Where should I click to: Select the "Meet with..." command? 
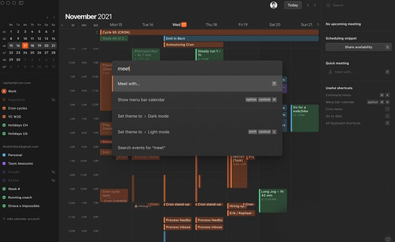pos(197,83)
